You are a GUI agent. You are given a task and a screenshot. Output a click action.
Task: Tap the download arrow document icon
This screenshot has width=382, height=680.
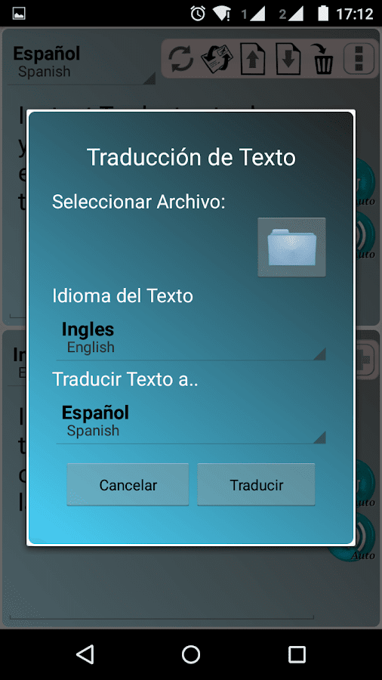pos(288,59)
